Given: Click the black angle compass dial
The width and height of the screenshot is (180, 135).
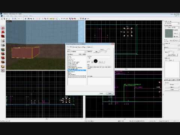Looking at the screenshot, I should [96, 61].
